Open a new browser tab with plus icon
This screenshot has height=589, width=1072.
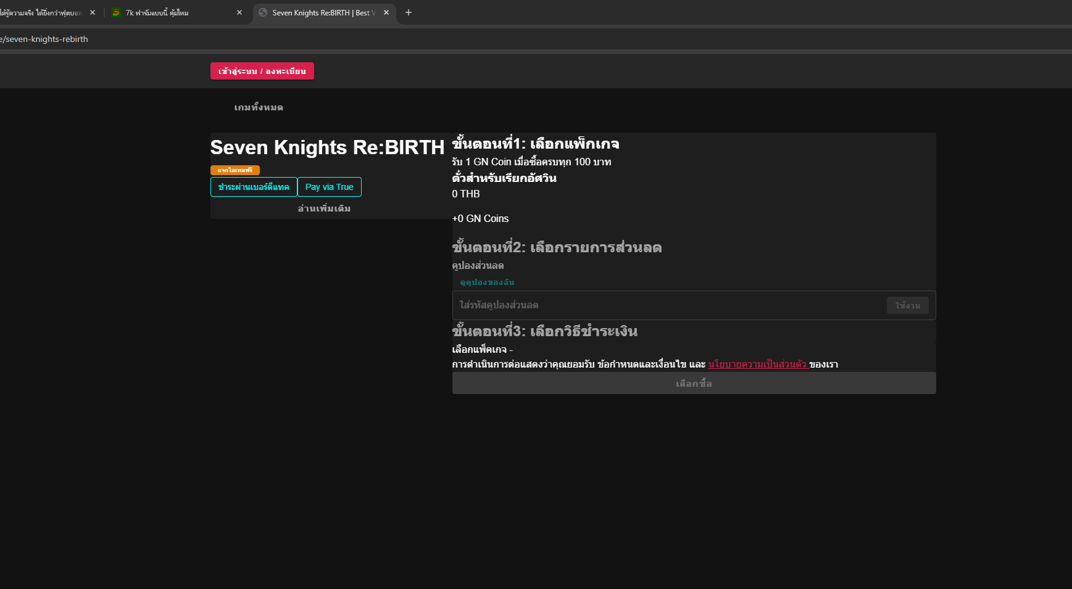pos(408,13)
